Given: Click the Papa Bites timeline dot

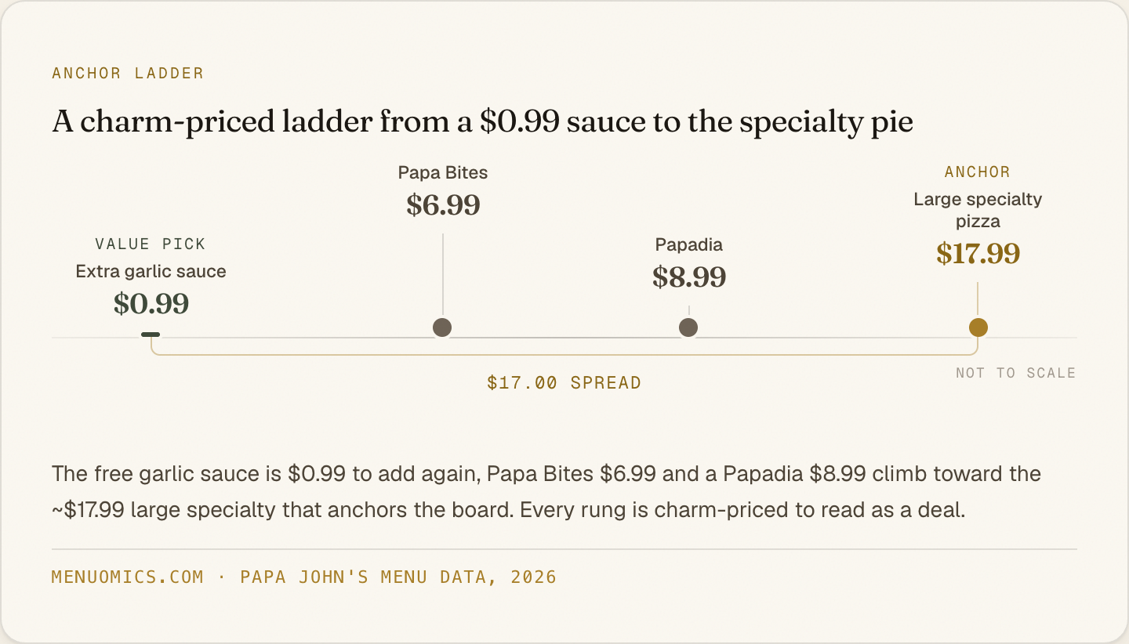Looking at the screenshot, I should point(442,327).
